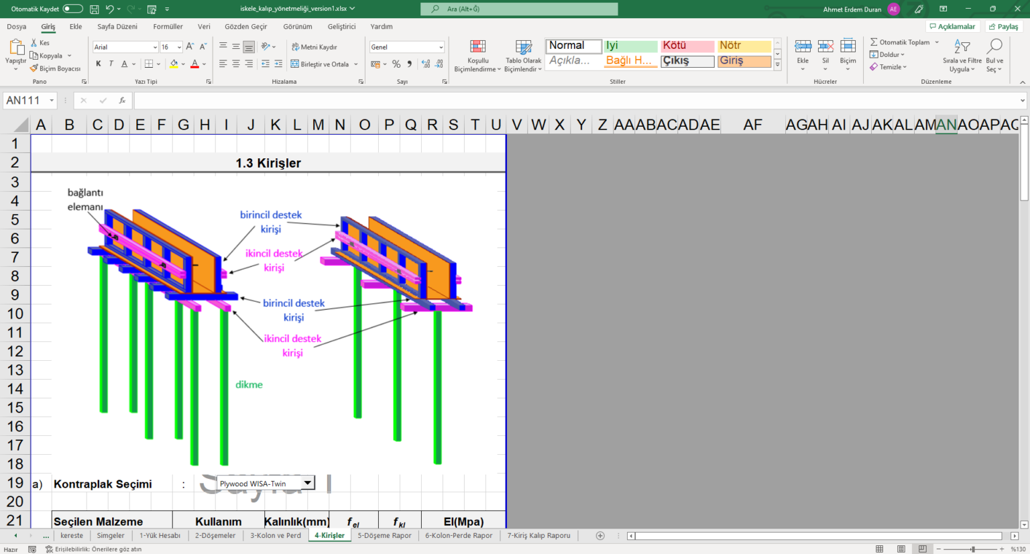Click the borders grid icon
1030x554 pixels.
pyautogui.click(x=149, y=64)
